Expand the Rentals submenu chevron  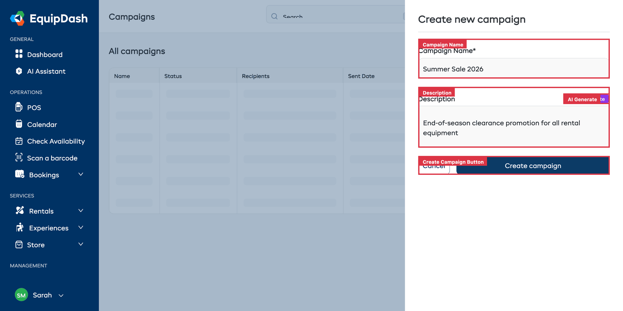point(81,210)
